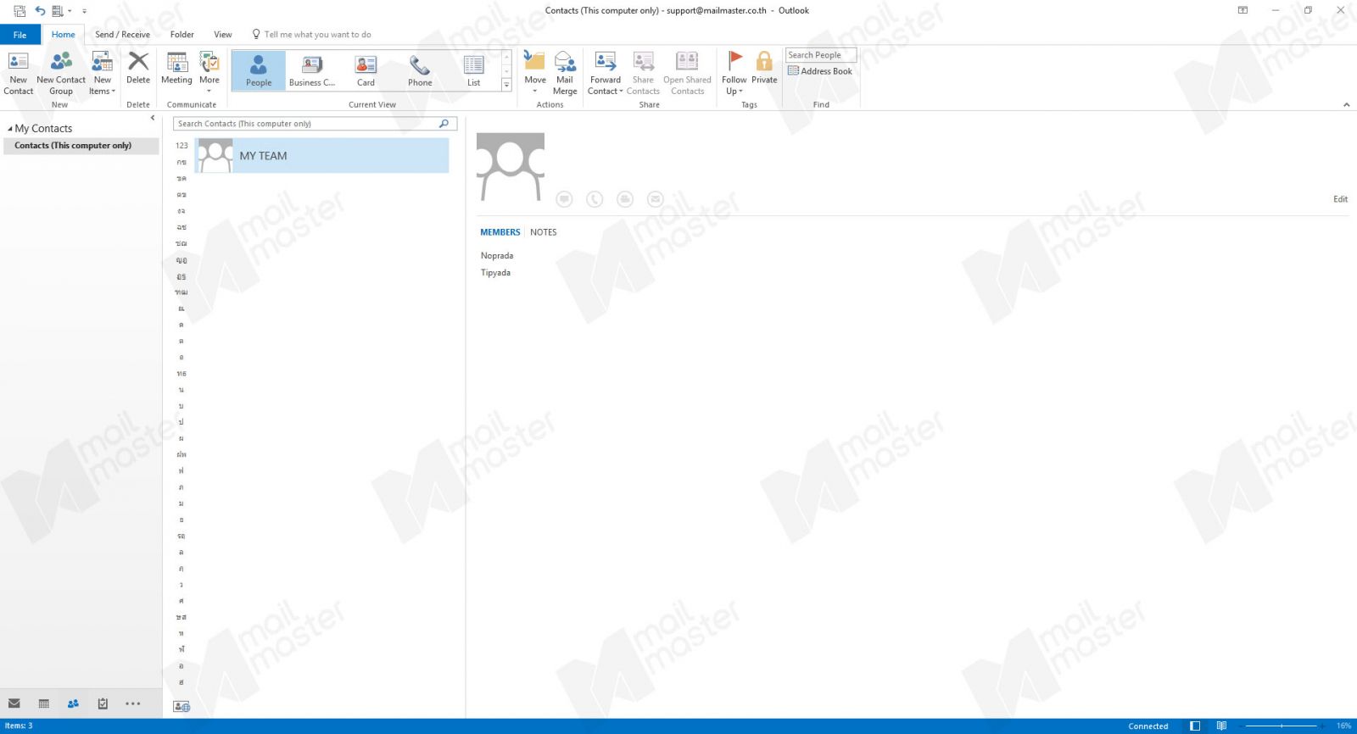Viewport: 1357px width, 734px height.
Task: Select the MY TEAM contact group
Action: pyautogui.click(x=322, y=156)
